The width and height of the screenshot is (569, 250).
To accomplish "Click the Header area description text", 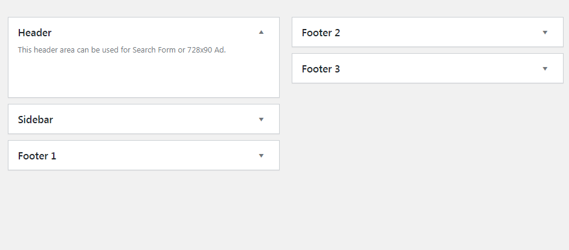I will pyautogui.click(x=121, y=50).
